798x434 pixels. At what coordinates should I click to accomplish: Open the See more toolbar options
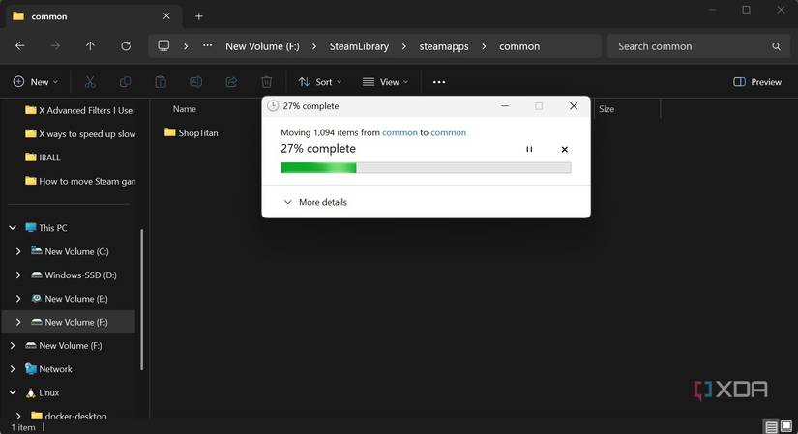tap(439, 82)
